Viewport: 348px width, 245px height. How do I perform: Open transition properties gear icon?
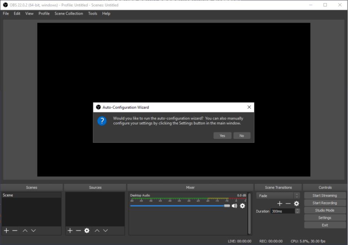click(296, 204)
